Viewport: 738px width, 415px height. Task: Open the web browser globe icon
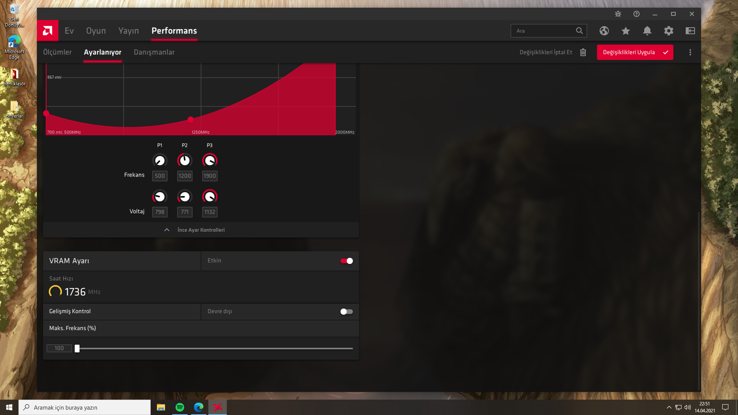pos(604,31)
